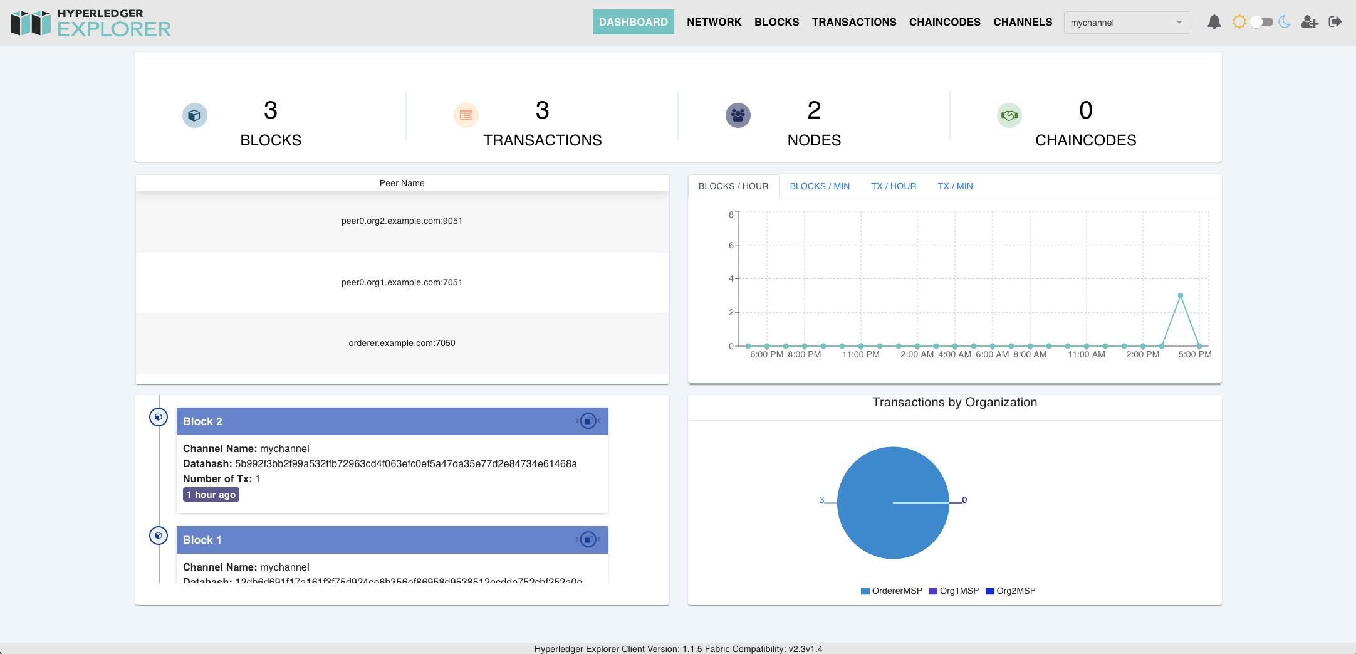The width and height of the screenshot is (1356, 654).
Task: Open the mychannel channel dropdown
Action: (x=1126, y=23)
